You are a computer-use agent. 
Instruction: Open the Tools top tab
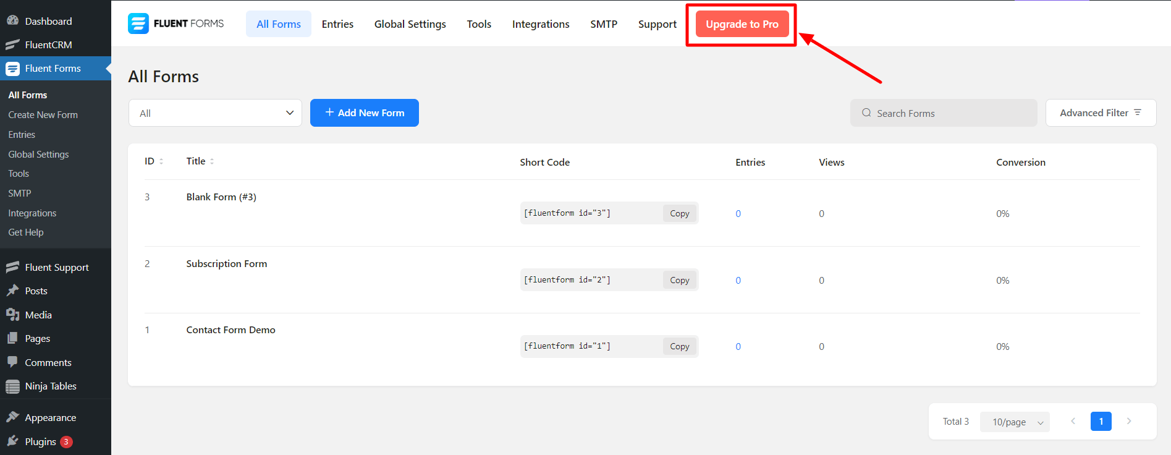click(x=479, y=24)
